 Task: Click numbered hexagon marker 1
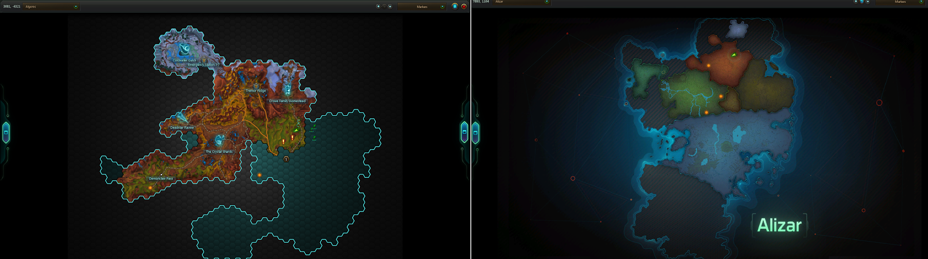coord(286,159)
